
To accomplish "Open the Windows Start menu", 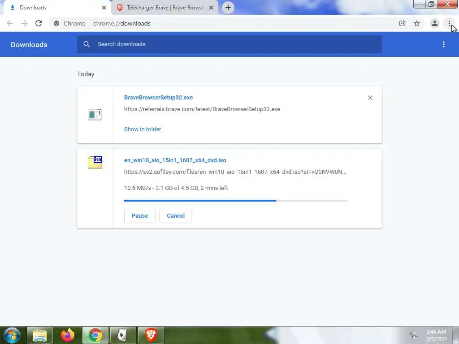I will (12, 335).
